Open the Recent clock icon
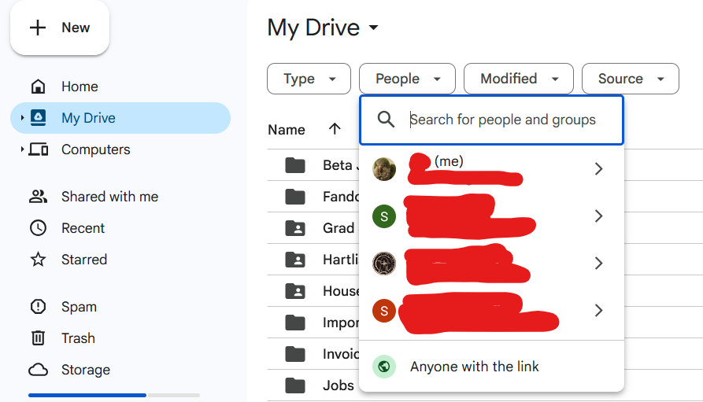Viewport: 703px width, 402px height. point(38,228)
